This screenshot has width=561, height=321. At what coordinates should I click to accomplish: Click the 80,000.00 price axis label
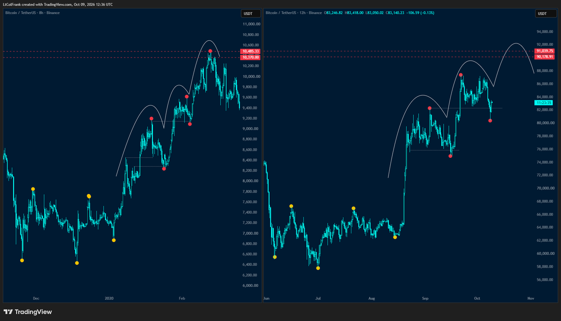[x=545, y=123]
